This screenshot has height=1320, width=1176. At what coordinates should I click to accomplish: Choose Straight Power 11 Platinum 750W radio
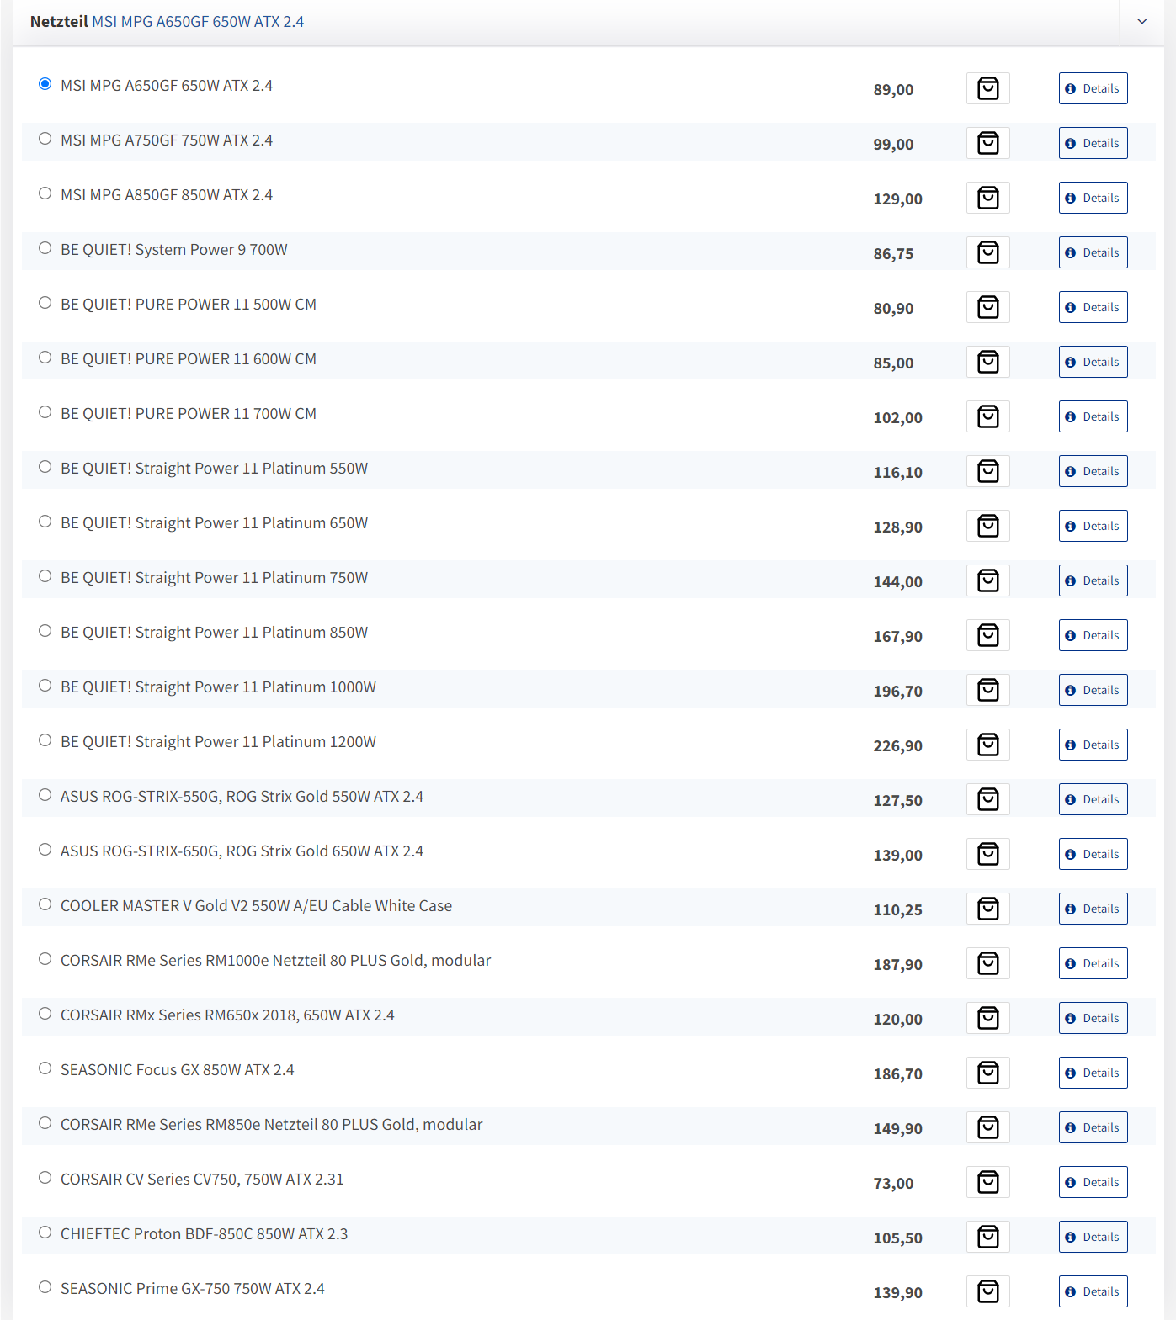[45, 576]
